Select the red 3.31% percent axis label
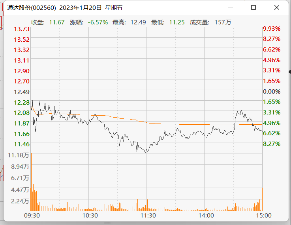This screenshot has height=225, width=291. pyautogui.click(x=272, y=70)
